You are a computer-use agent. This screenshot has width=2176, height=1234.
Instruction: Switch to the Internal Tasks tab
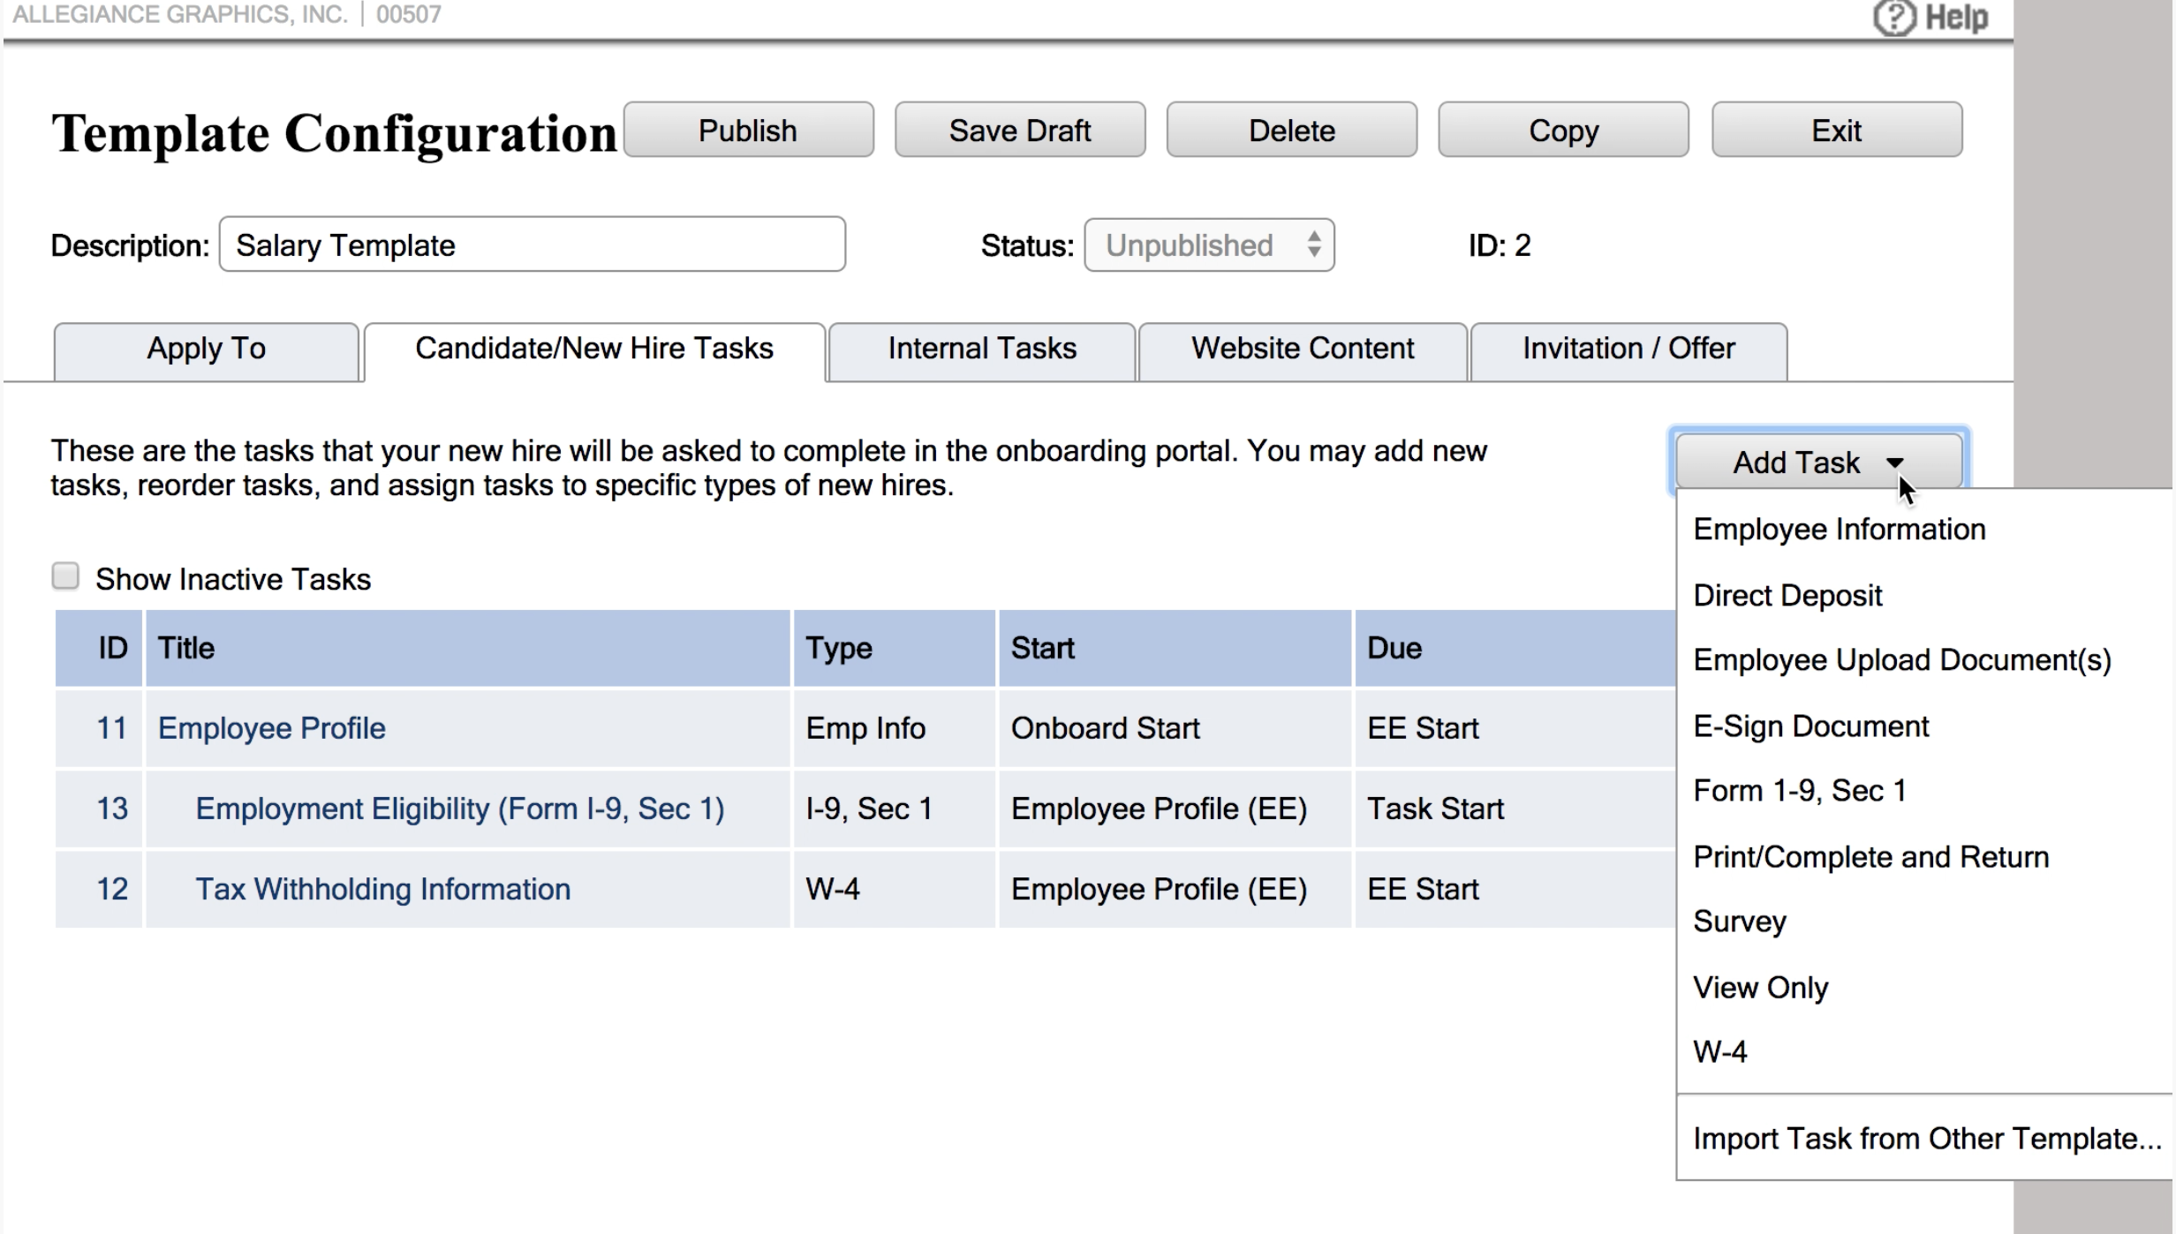click(981, 349)
